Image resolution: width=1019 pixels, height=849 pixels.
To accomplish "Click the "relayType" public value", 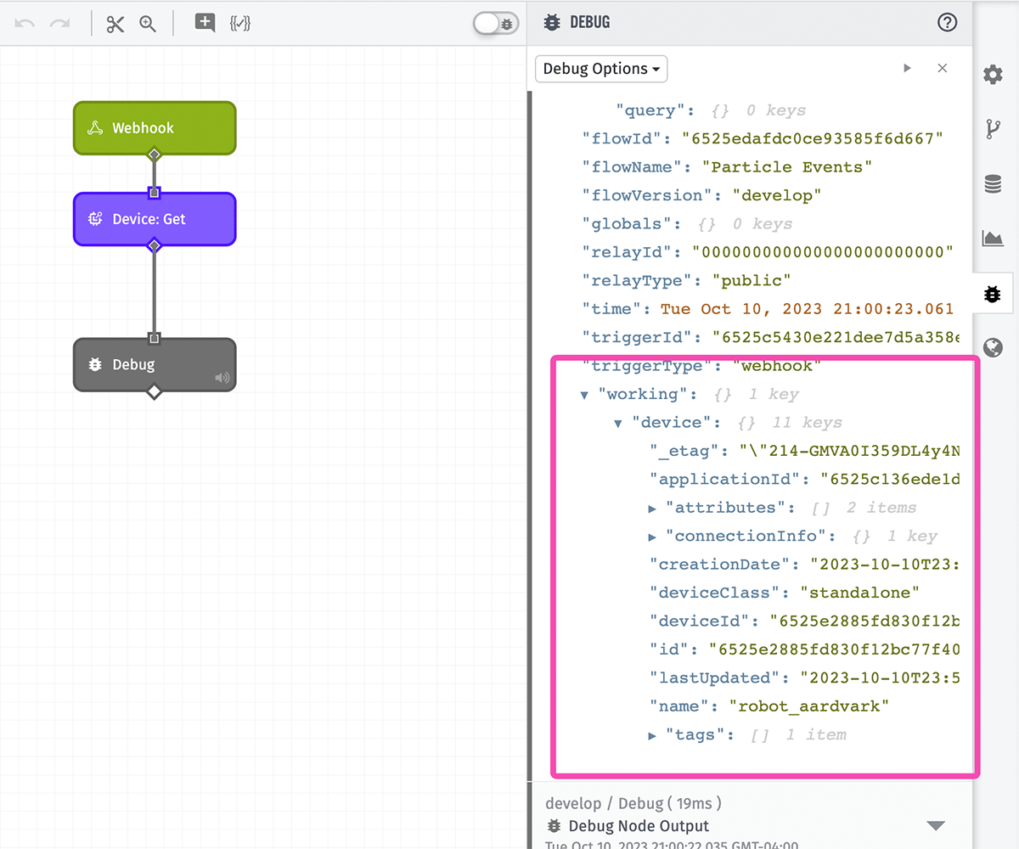I will click(x=751, y=280).
